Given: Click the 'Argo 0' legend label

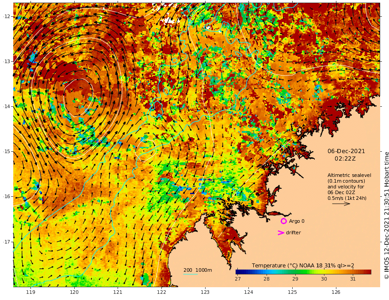Looking at the screenshot, I should 297,221.
